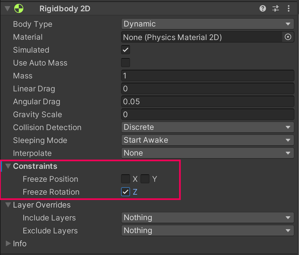
Task: Check Freeze Position Y
Action: (x=145, y=179)
